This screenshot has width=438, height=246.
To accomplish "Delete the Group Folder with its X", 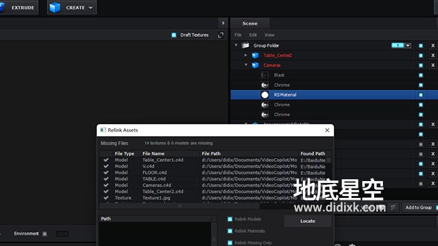I will [433, 46].
